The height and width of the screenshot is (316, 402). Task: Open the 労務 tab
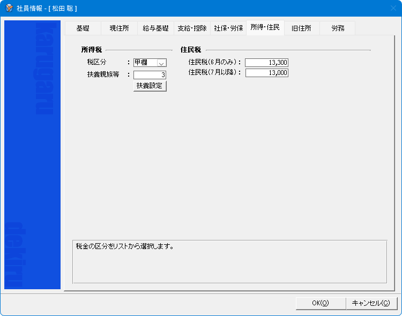[x=338, y=28]
